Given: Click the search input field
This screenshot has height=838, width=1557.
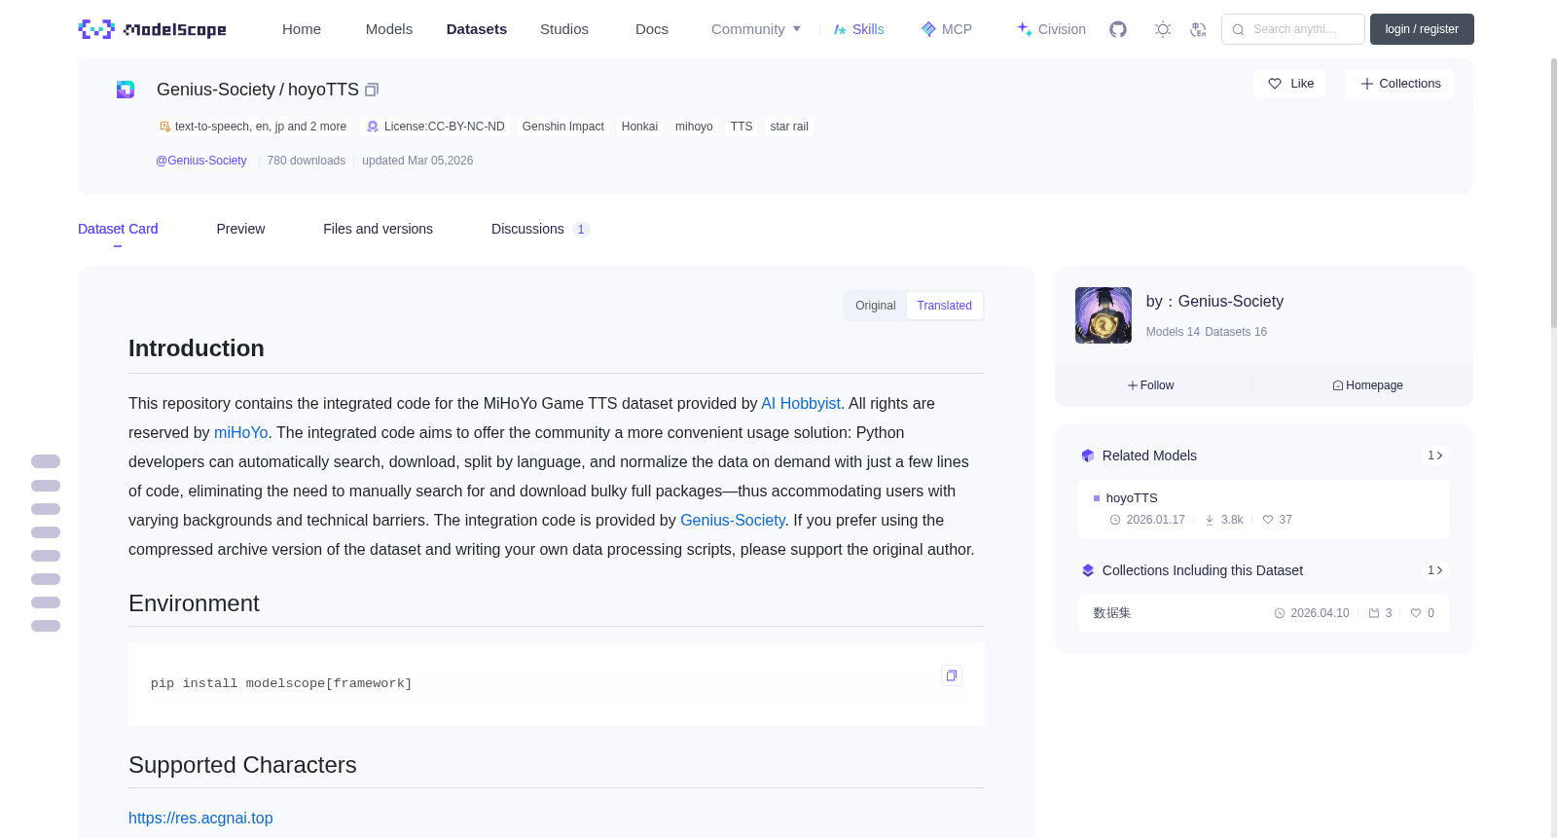Looking at the screenshot, I should pos(1293,29).
